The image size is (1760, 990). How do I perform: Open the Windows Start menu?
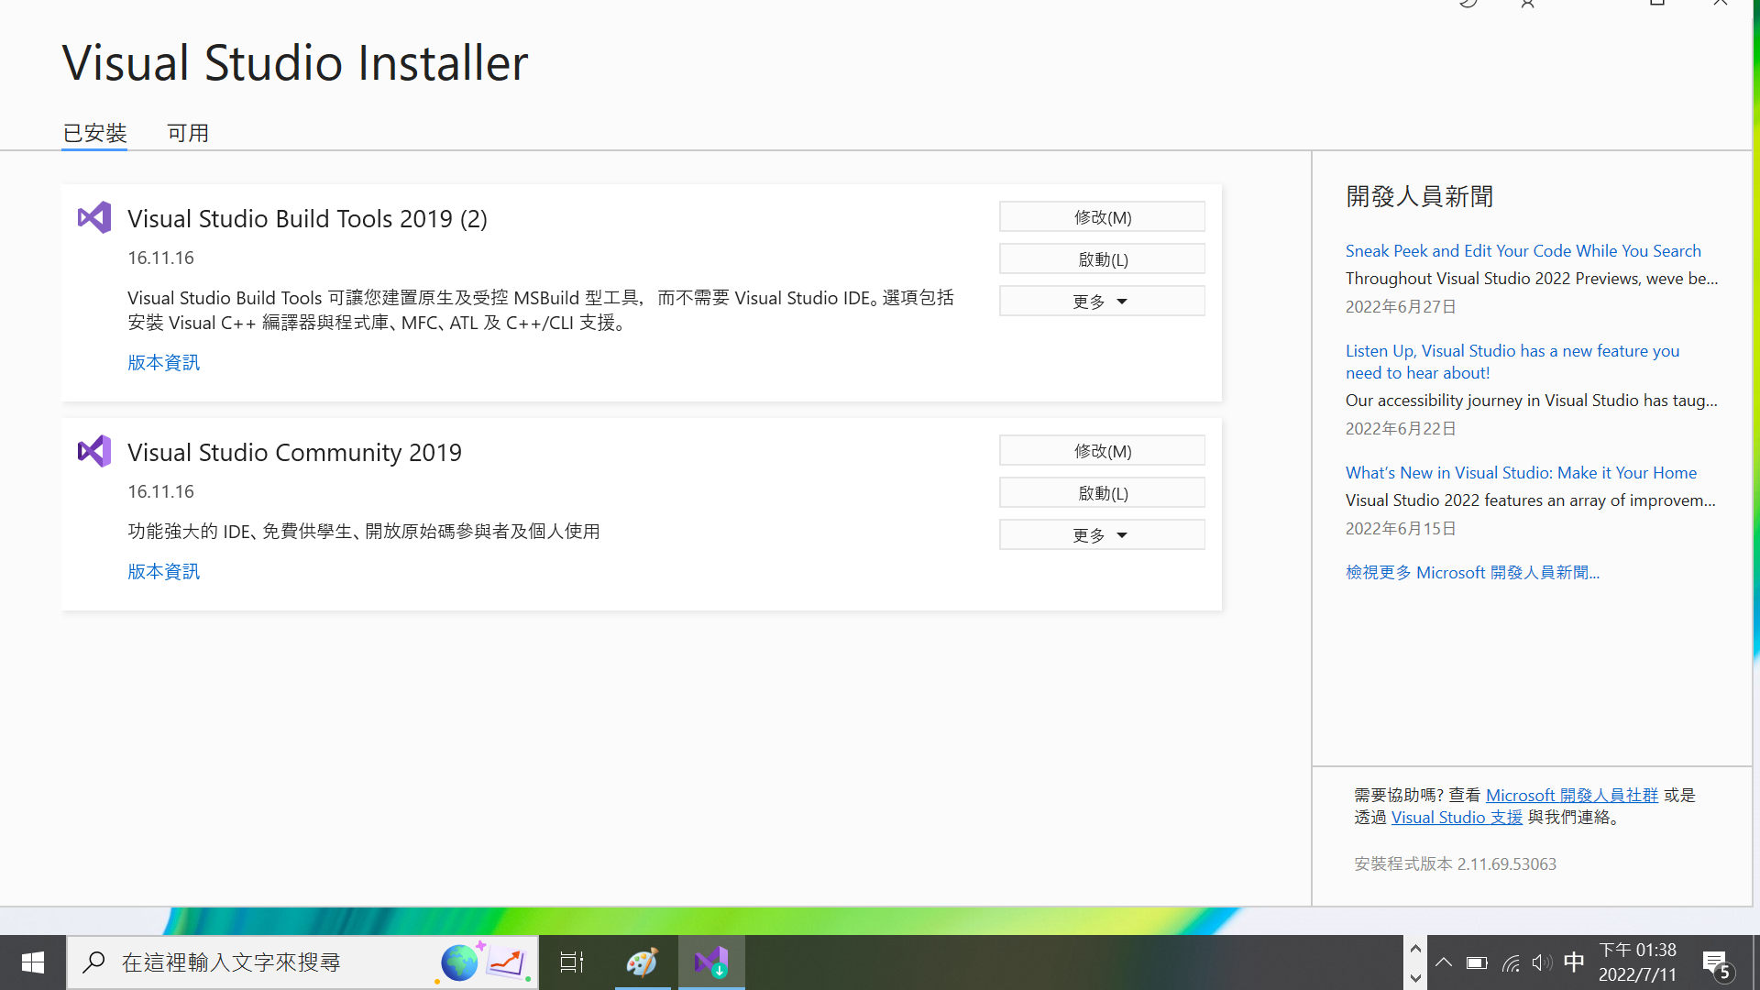click(x=33, y=962)
